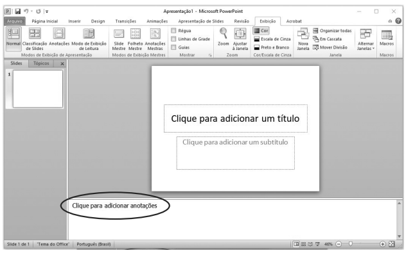
Task: Open the Página Inicial tab
Action: [45, 21]
